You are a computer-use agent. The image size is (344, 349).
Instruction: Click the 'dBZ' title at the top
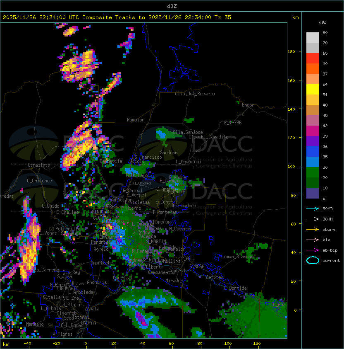point(172,6)
